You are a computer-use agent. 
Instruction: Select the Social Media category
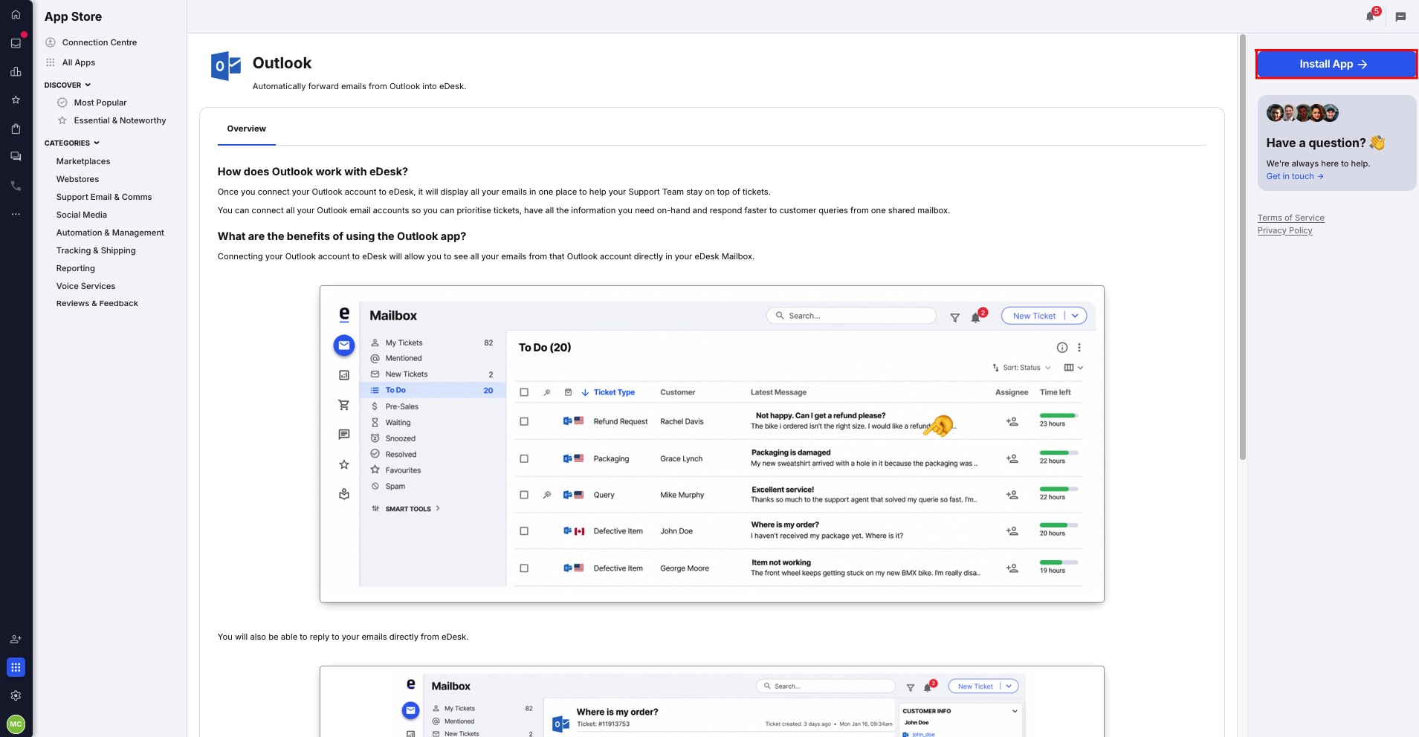pyautogui.click(x=82, y=215)
